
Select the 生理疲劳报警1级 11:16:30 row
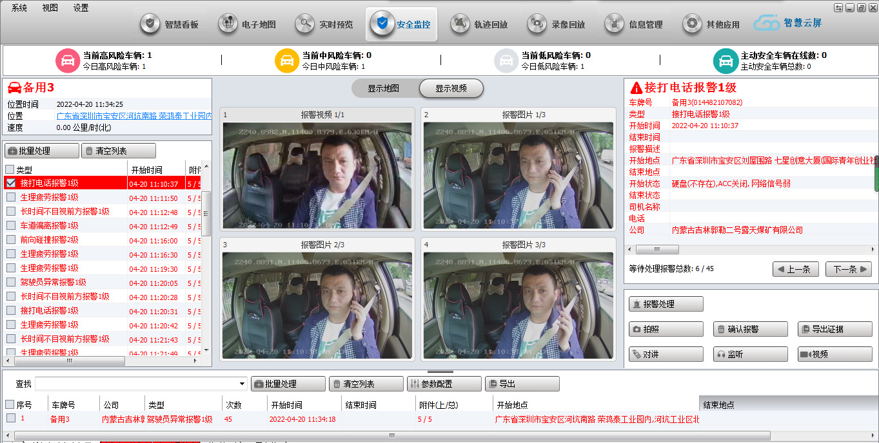[103, 254]
